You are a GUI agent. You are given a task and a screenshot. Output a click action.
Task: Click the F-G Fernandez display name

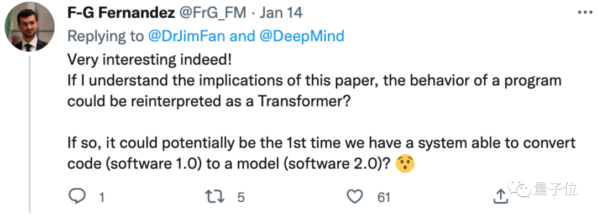pyautogui.click(x=121, y=13)
